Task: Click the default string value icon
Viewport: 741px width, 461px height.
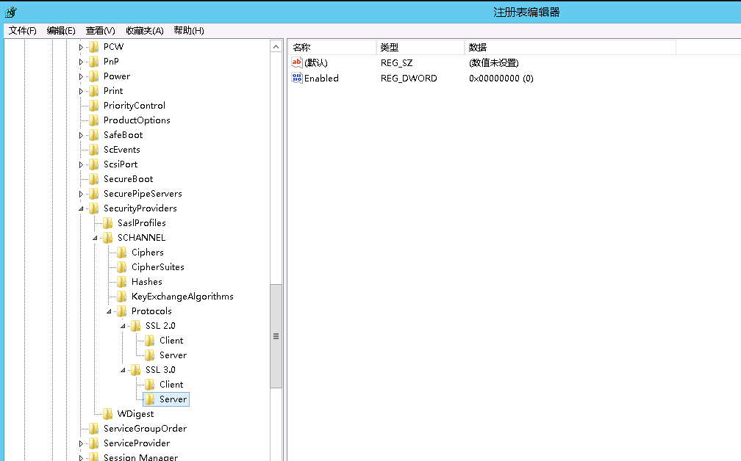Action: coord(297,63)
